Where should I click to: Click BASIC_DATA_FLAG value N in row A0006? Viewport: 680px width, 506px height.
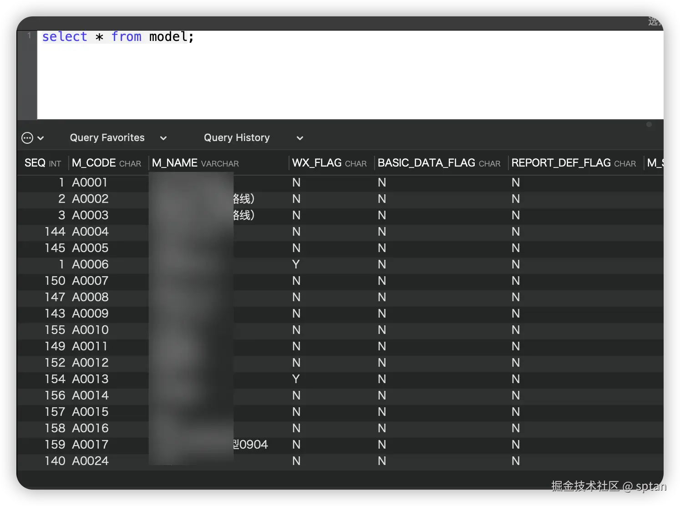382,264
